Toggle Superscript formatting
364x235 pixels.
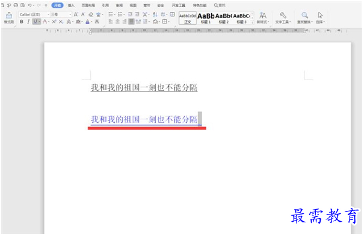[54, 22]
